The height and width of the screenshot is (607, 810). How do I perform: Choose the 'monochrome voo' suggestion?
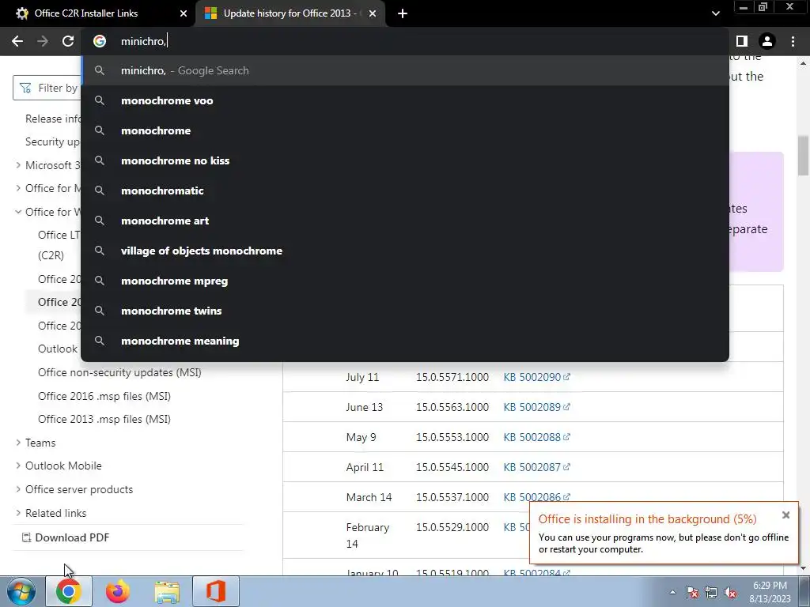404,100
